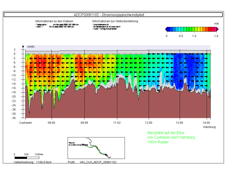Click the upward mNN axis arrow
The height and width of the screenshot is (170, 227).
[23, 46]
